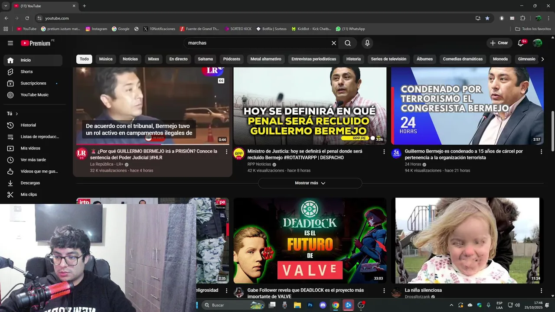Open Ver más tarde list
Image resolution: width=555 pixels, height=312 pixels.
coord(33,160)
